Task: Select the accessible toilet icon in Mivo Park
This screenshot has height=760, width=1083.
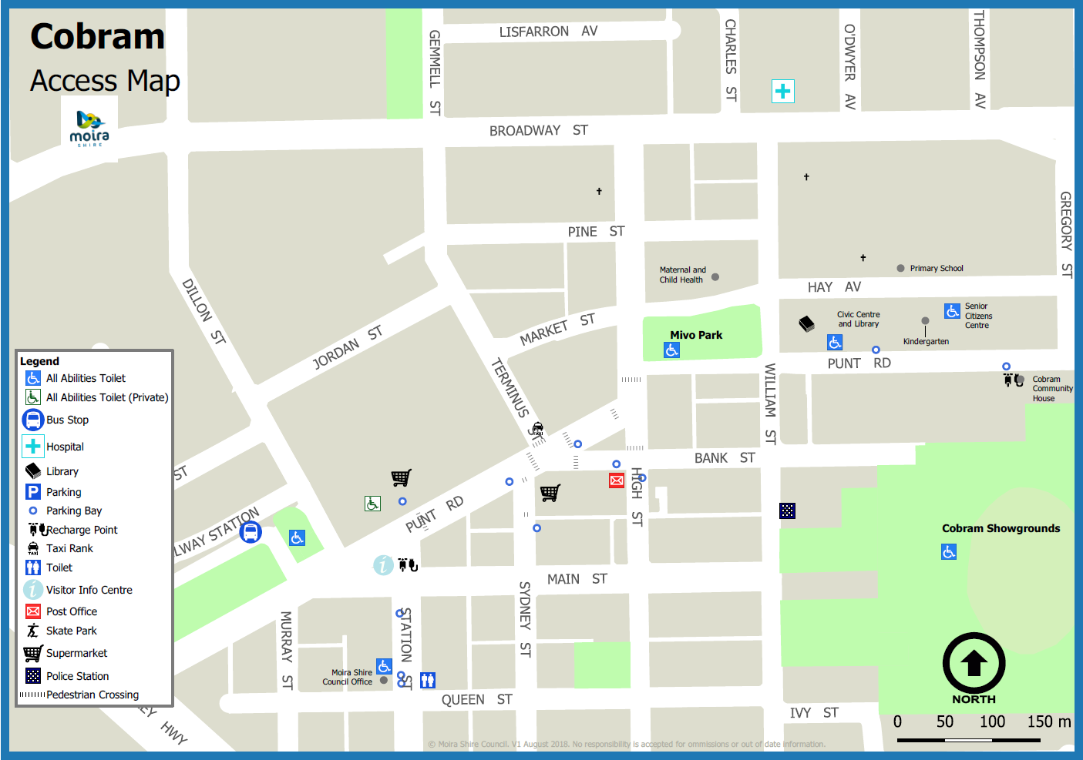Action: 671,350
